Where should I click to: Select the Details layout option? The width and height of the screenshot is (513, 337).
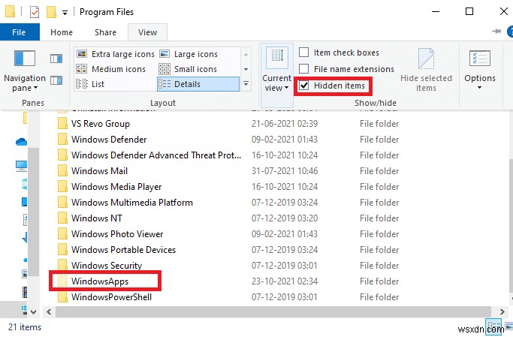point(198,84)
